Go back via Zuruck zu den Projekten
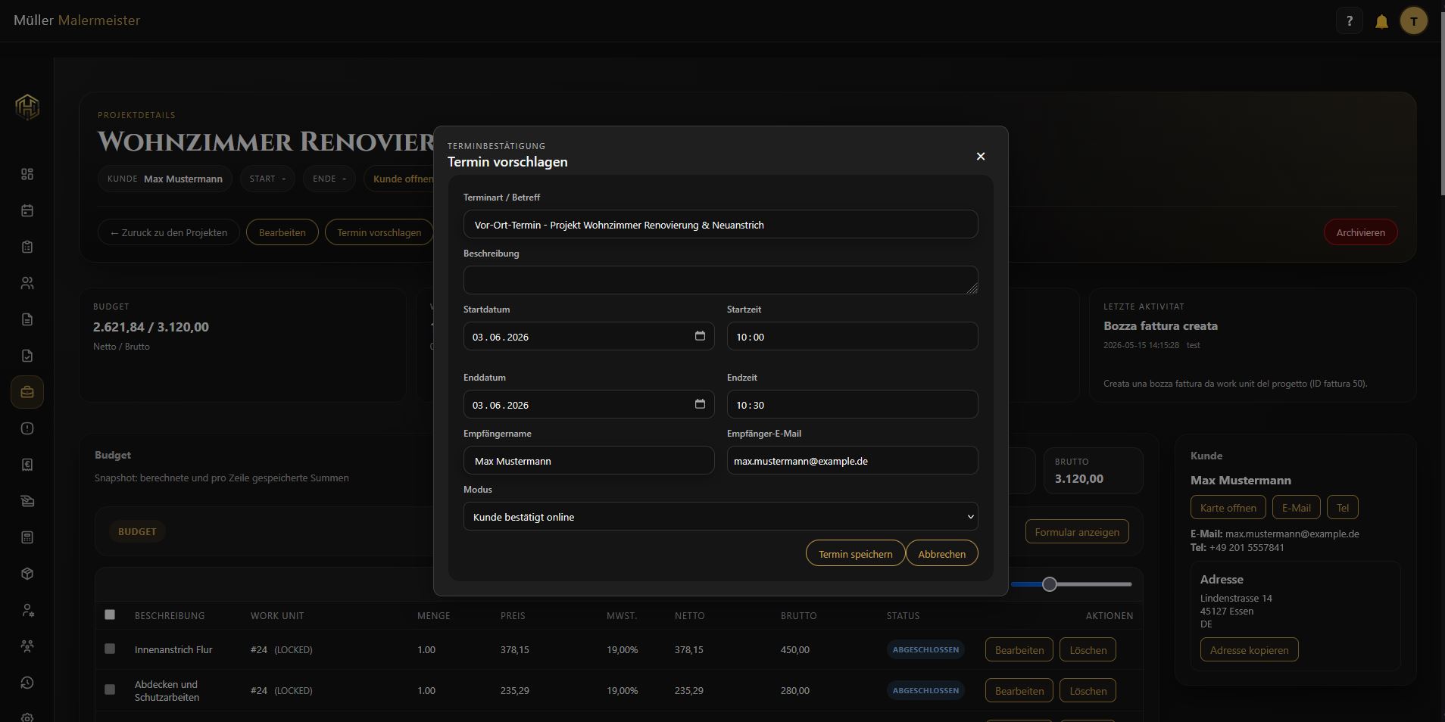This screenshot has width=1445, height=722. tap(169, 232)
